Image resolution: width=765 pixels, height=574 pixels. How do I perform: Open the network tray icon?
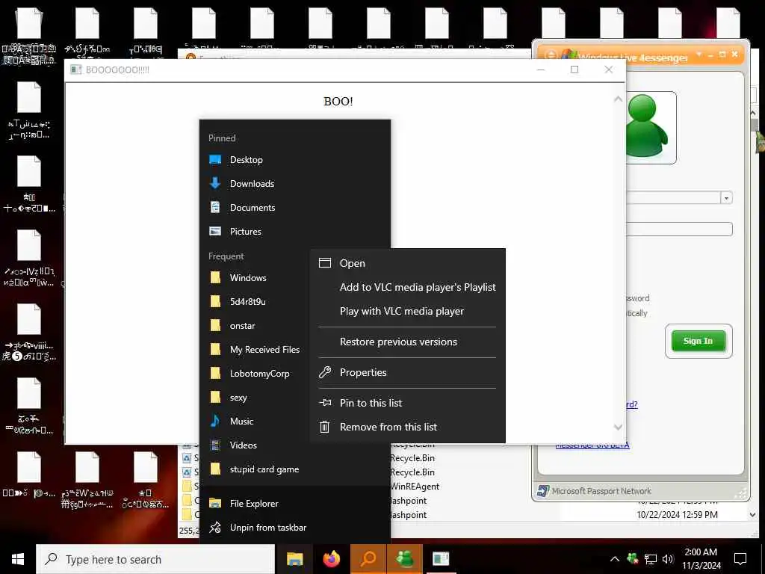pyautogui.click(x=651, y=559)
